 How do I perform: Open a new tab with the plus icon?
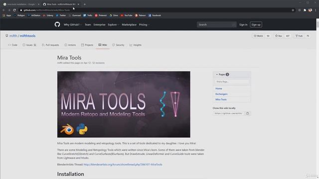tap(85, 4)
